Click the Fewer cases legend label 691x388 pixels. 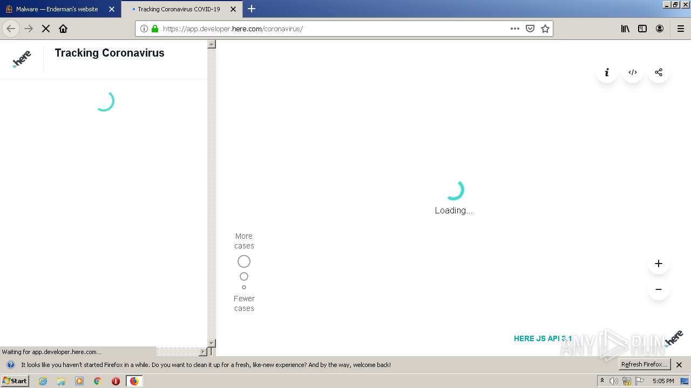point(244,303)
